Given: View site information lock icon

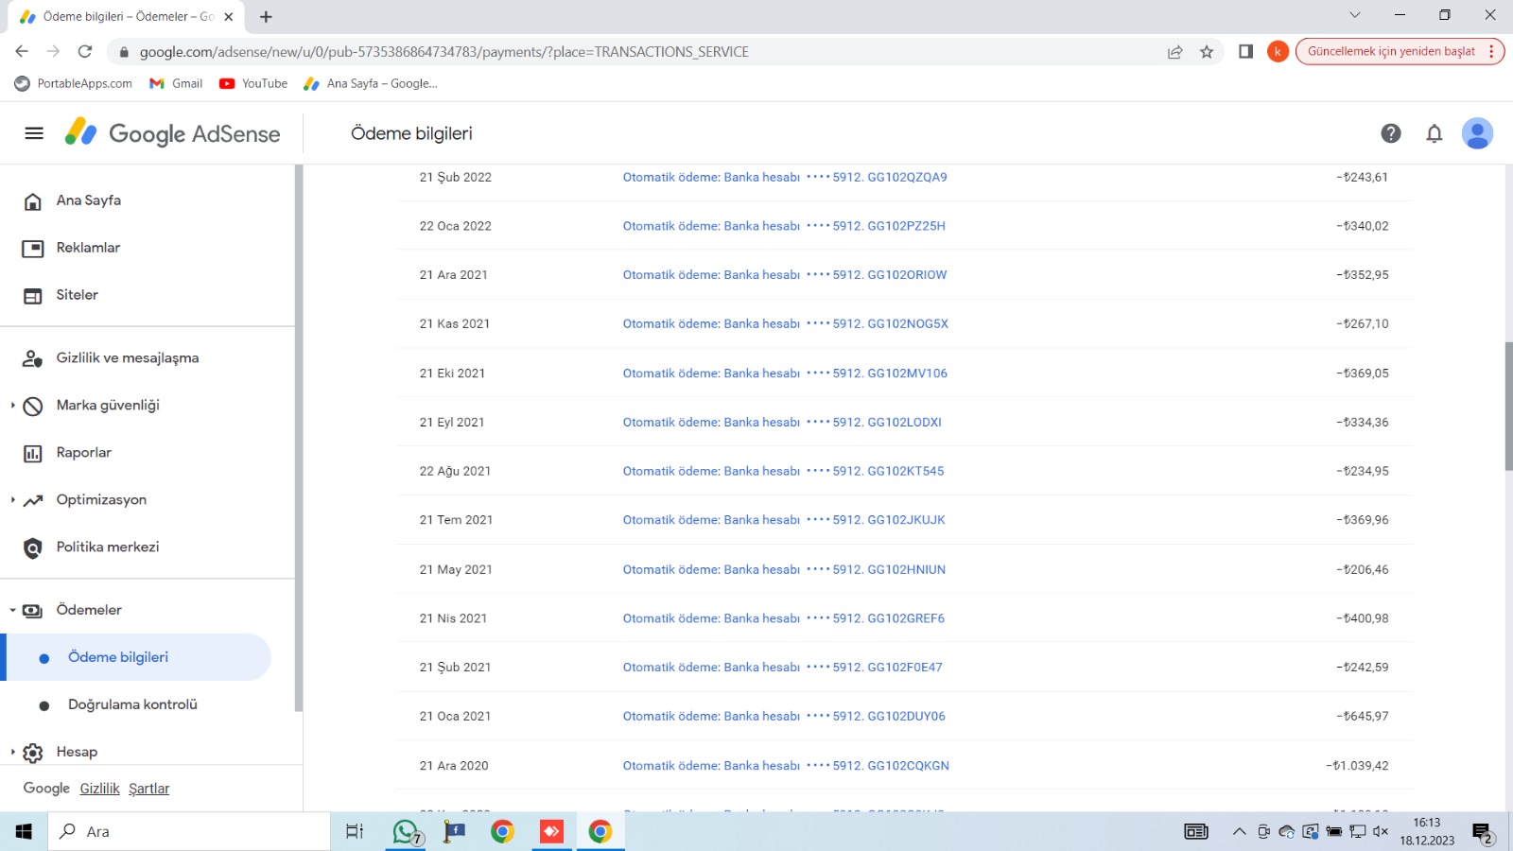Looking at the screenshot, I should pyautogui.click(x=124, y=52).
